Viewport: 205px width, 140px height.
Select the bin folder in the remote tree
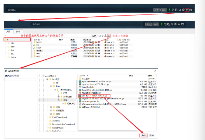click(x=12, y=43)
